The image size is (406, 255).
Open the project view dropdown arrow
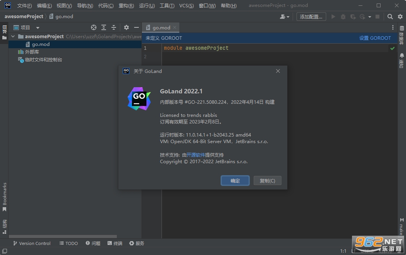37,28
